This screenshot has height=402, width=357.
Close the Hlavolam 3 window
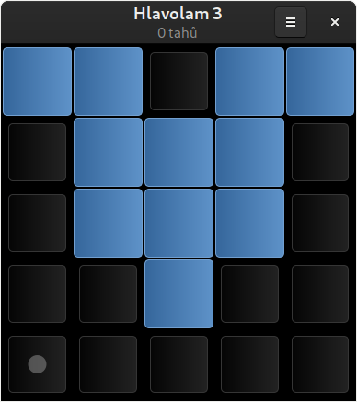[x=335, y=22]
